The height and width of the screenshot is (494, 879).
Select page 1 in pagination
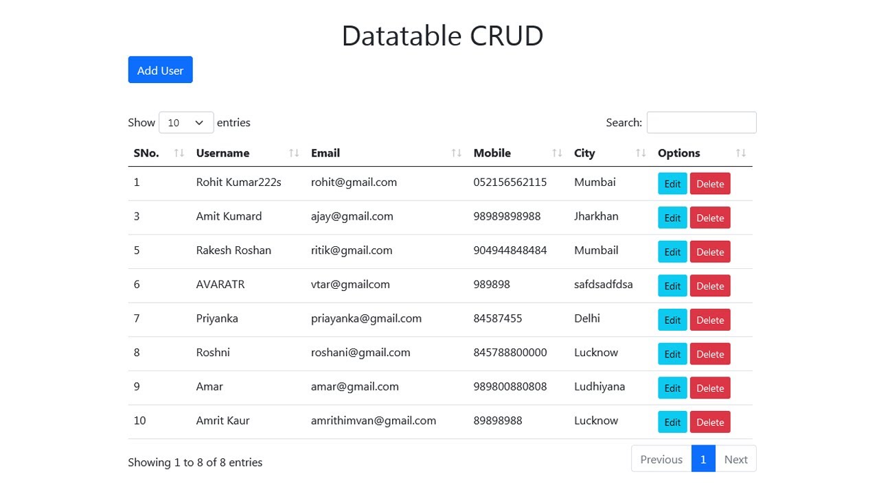pyautogui.click(x=703, y=460)
